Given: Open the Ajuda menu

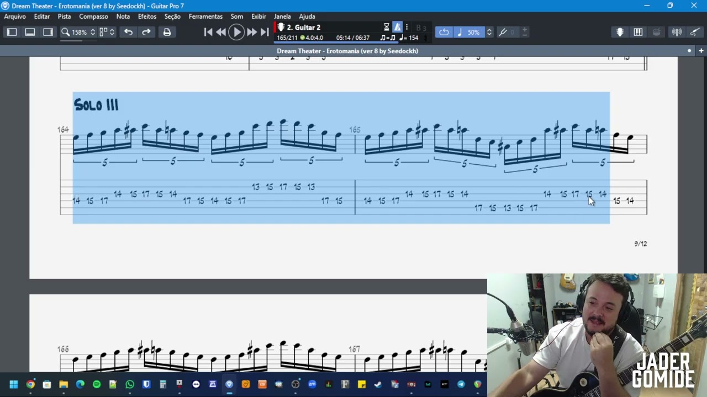Looking at the screenshot, I should (307, 17).
